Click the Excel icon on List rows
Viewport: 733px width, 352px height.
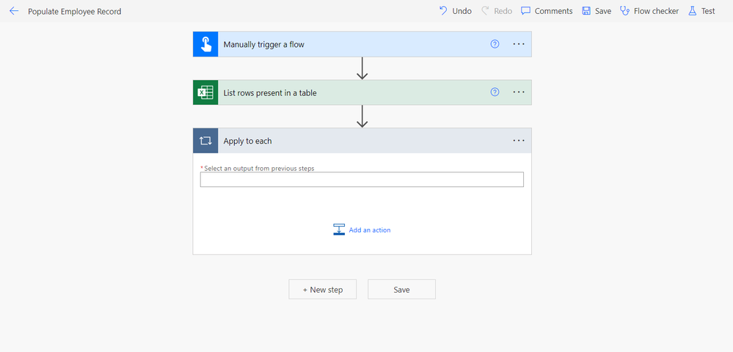coord(205,93)
